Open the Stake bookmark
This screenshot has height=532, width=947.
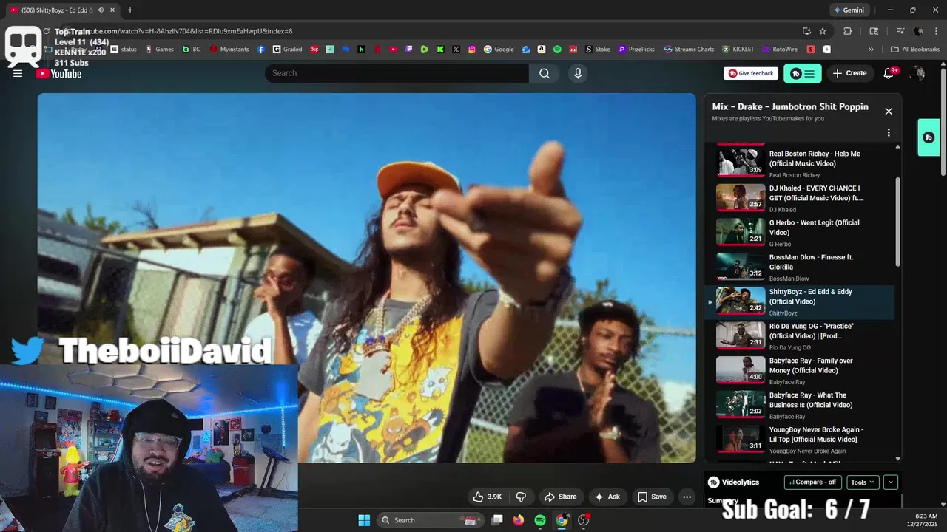(598, 50)
